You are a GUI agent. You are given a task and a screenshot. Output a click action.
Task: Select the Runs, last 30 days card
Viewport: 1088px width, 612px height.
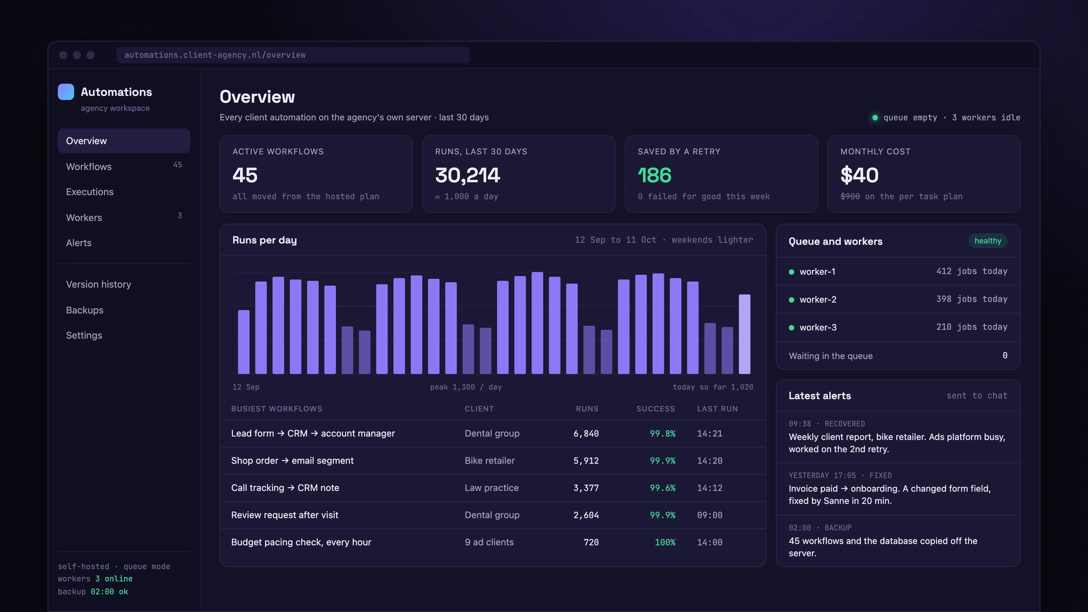[518, 174]
